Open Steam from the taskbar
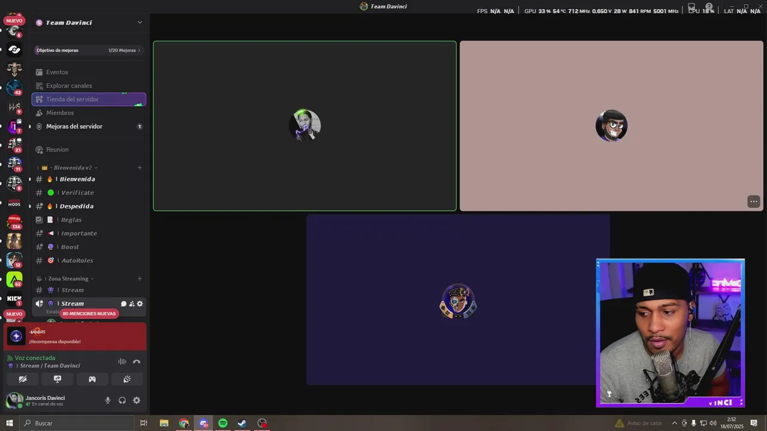 (242, 423)
